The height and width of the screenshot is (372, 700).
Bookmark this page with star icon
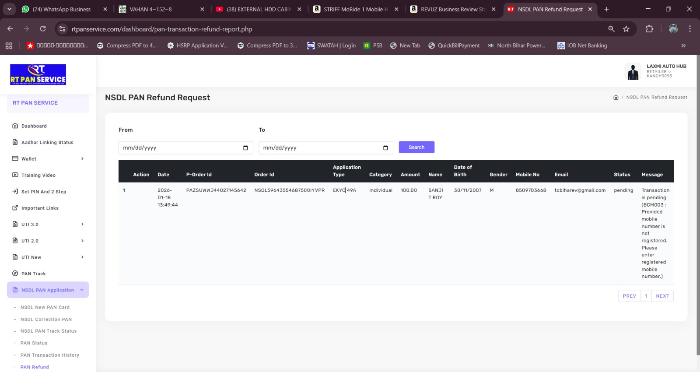626,29
